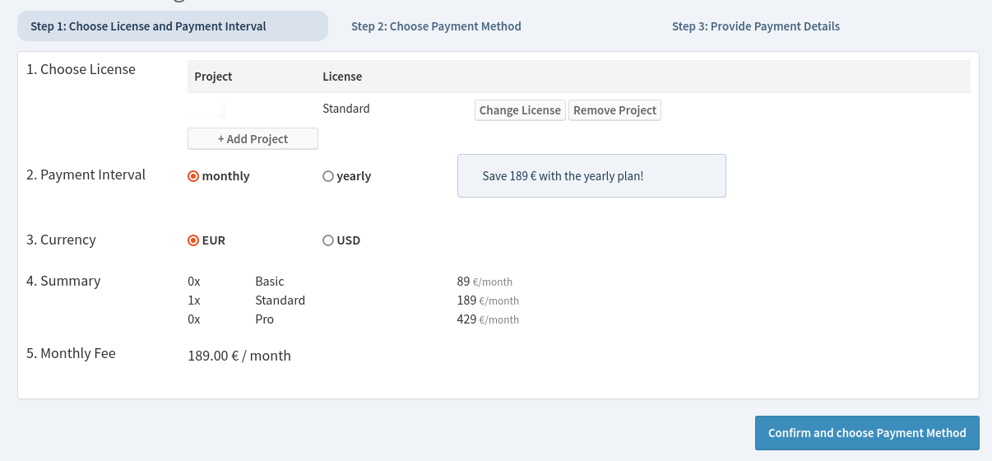The width and height of the screenshot is (992, 461).
Task: Click the License column header
Action: point(342,77)
